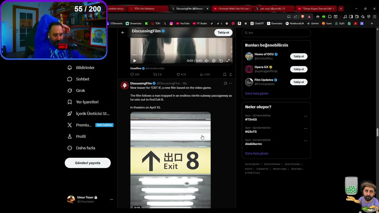Switch to Dünya Kupası Tadında Edit tab
This screenshot has width=379, height=213.
click(x=316, y=9)
